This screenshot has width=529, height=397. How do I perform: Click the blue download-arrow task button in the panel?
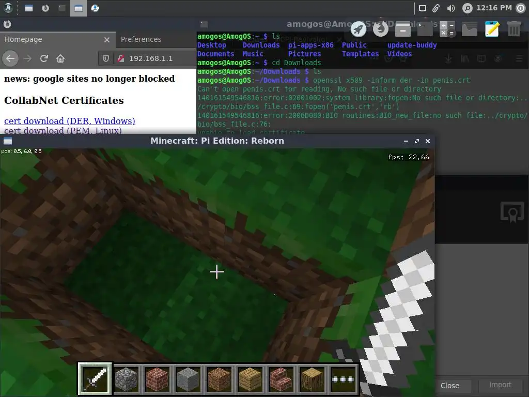click(x=95, y=8)
